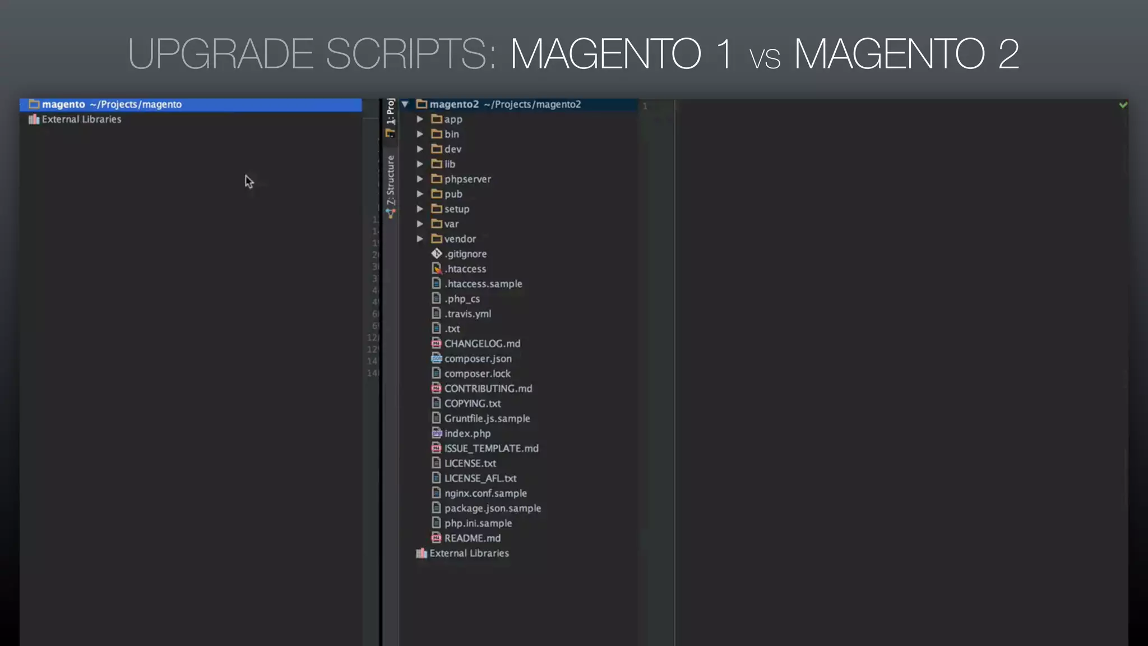This screenshot has height=646, width=1148.
Task: Expand the app folder
Action: pos(420,119)
